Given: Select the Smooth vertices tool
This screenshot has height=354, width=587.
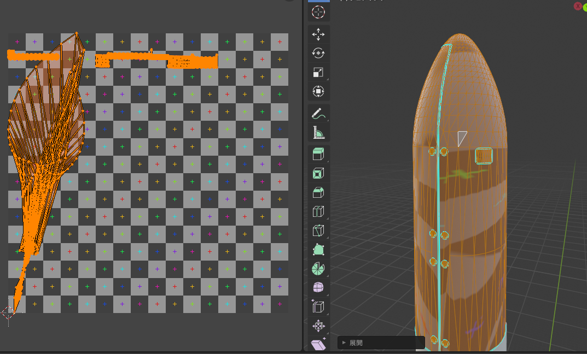Looking at the screenshot, I should (318, 287).
